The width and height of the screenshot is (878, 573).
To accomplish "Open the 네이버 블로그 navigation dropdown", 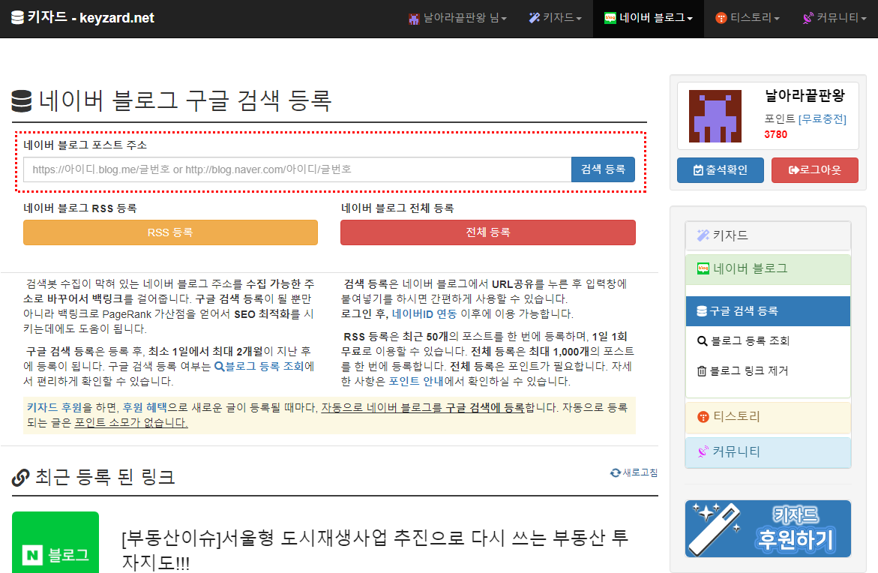I will tap(648, 18).
